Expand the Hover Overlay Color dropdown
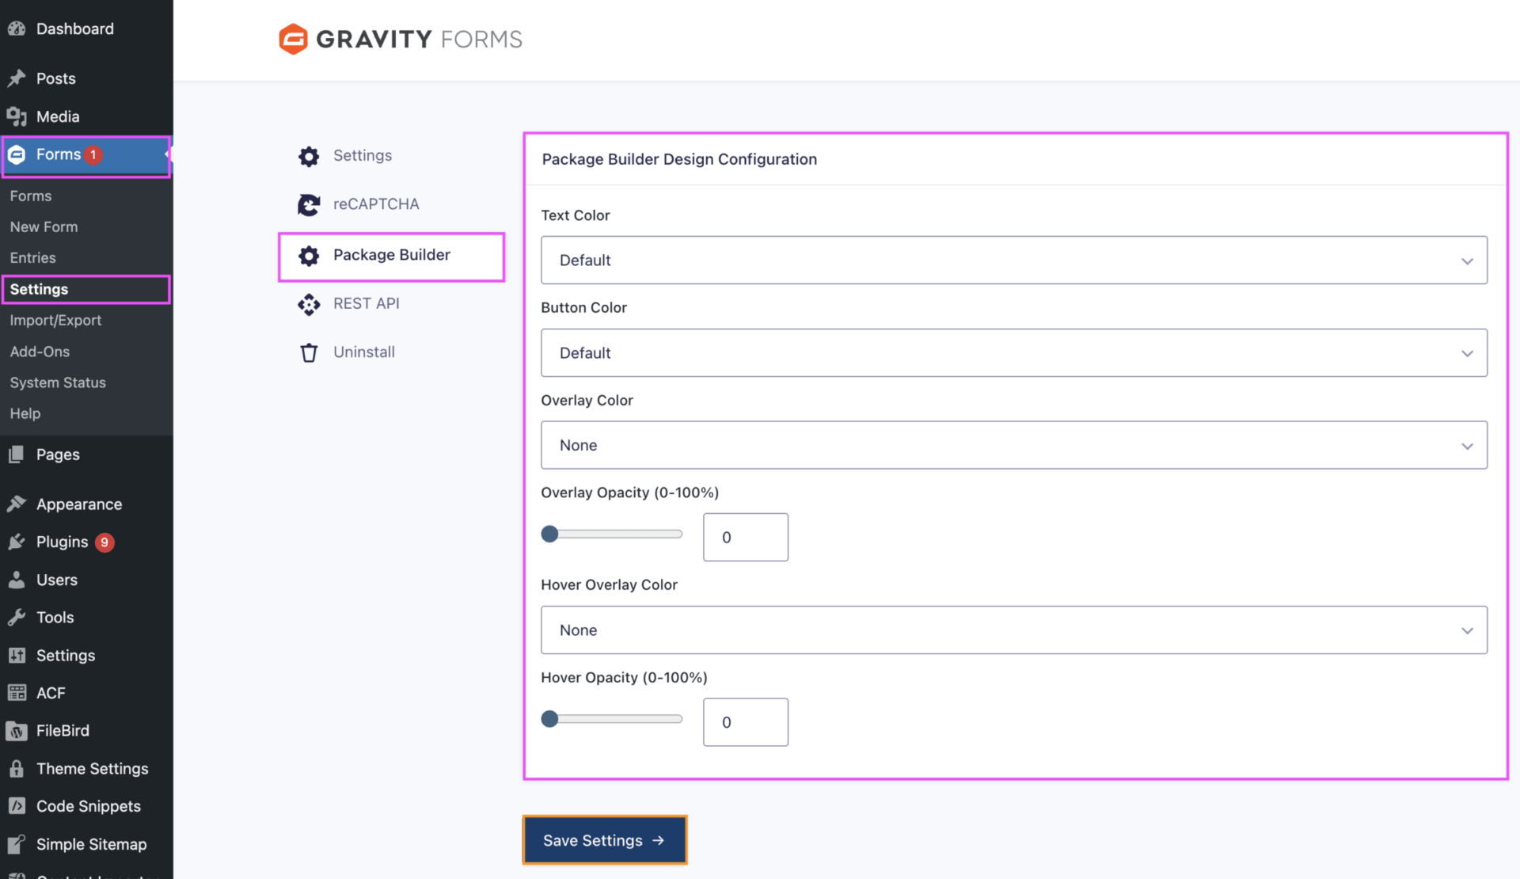 coord(1013,630)
